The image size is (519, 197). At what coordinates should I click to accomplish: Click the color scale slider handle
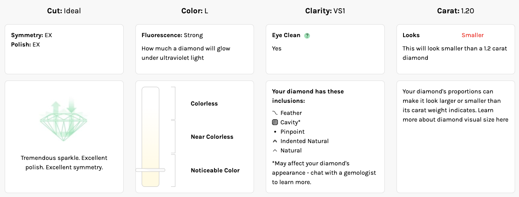[x=150, y=170]
